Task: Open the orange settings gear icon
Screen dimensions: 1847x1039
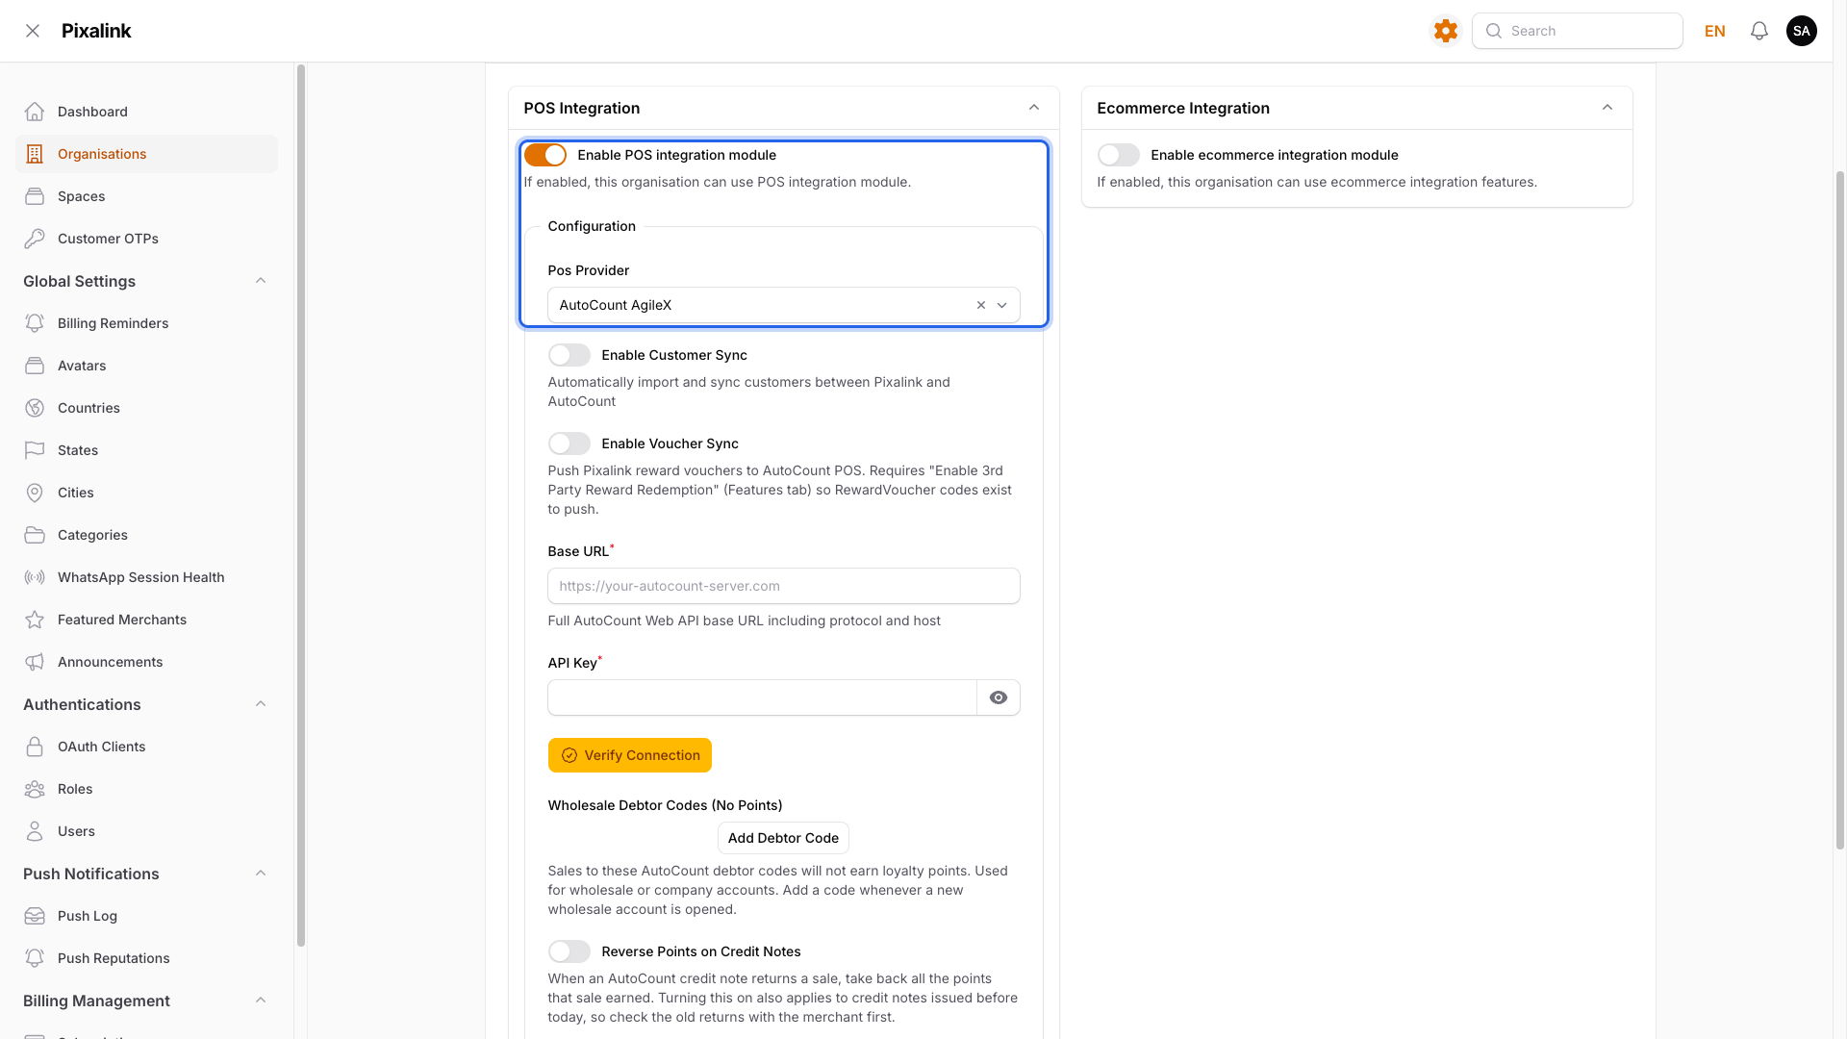Action: click(1445, 31)
